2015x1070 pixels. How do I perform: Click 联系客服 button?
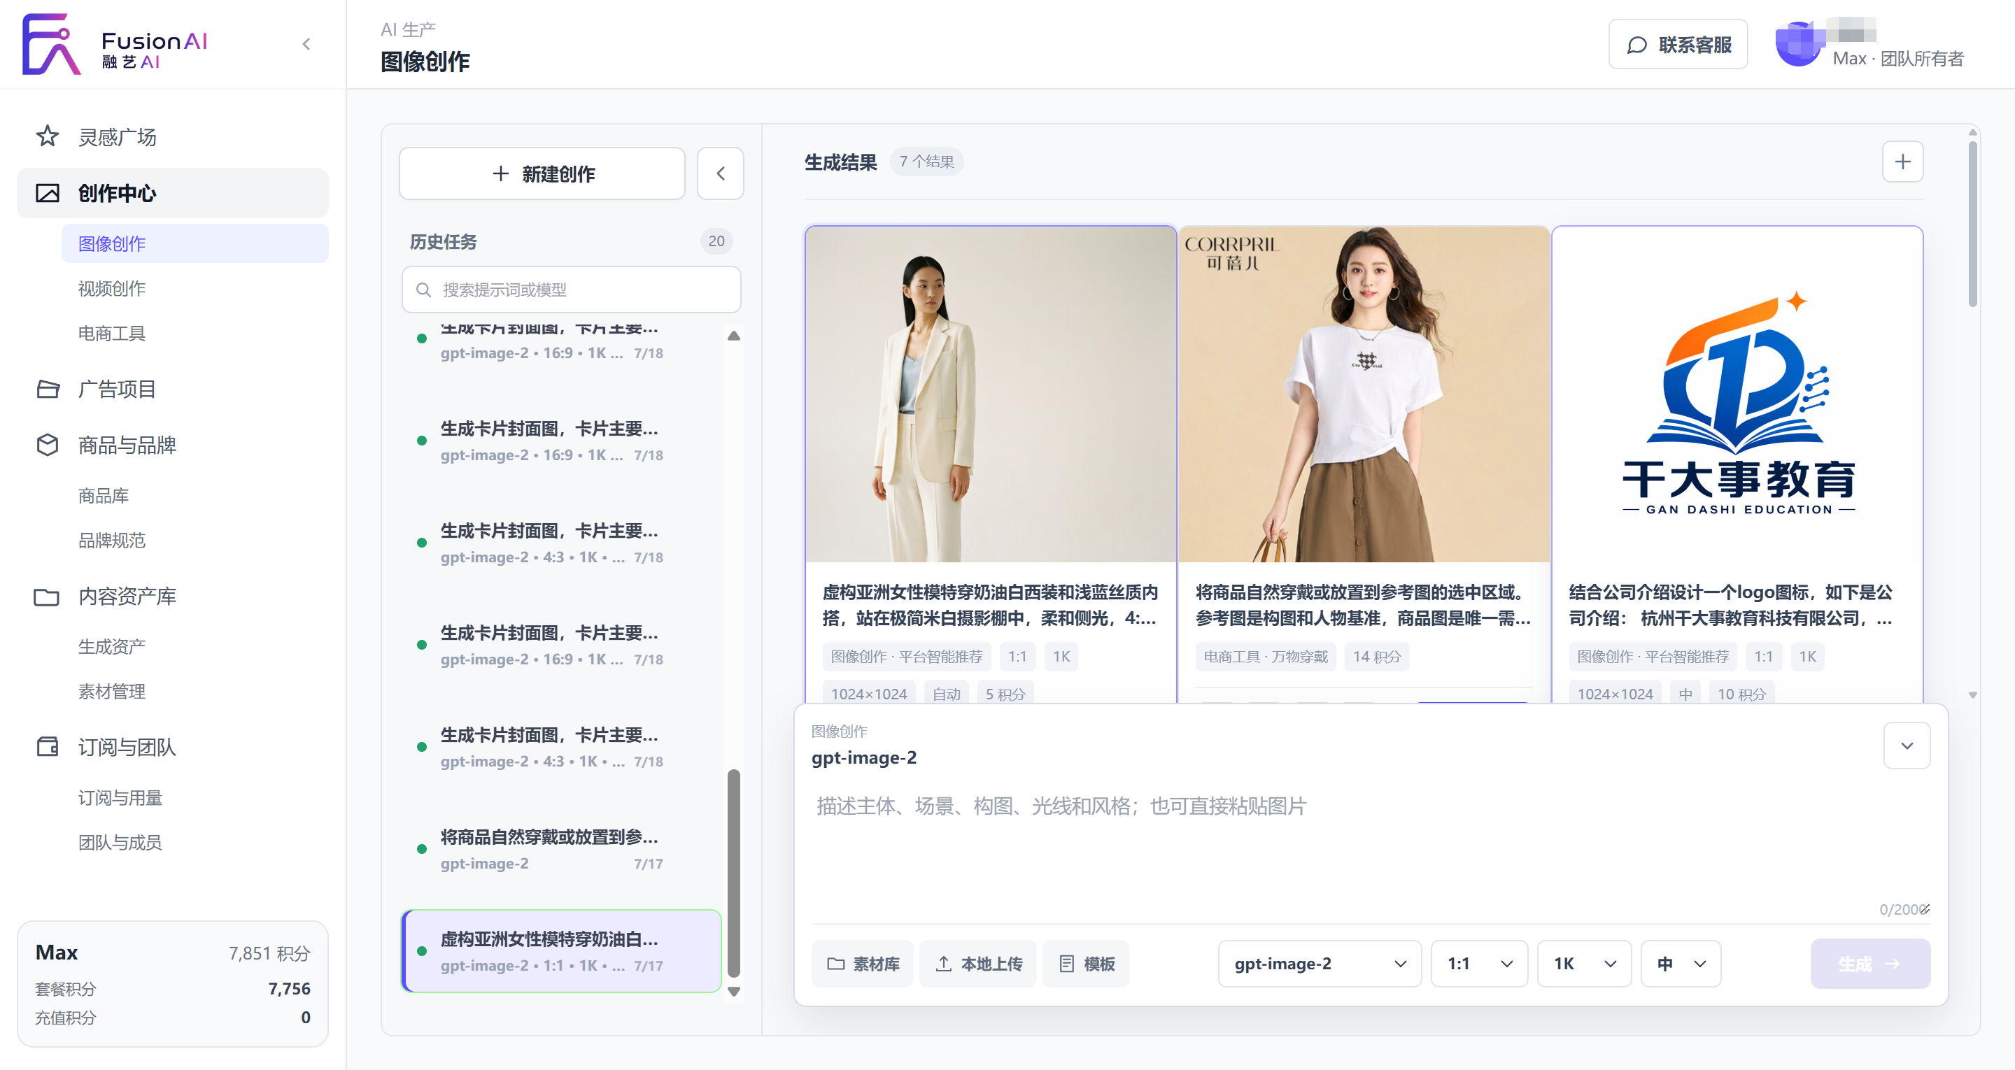[1678, 45]
